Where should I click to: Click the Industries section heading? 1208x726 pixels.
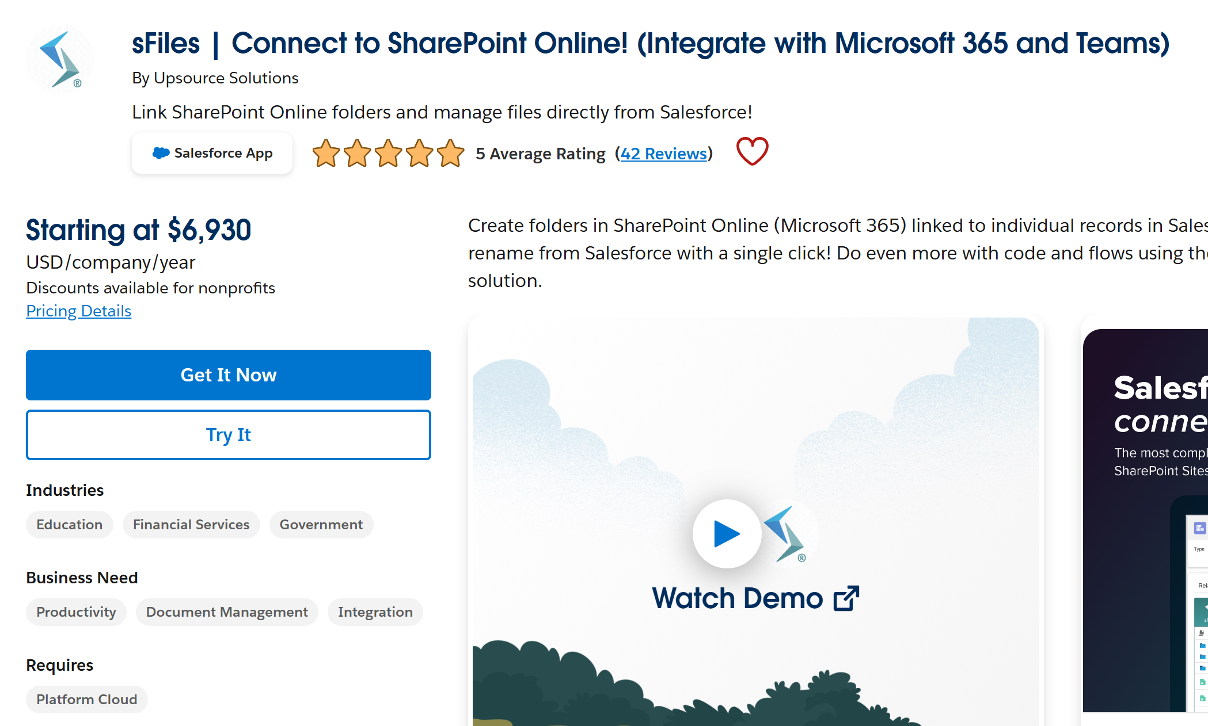coord(65,490)
